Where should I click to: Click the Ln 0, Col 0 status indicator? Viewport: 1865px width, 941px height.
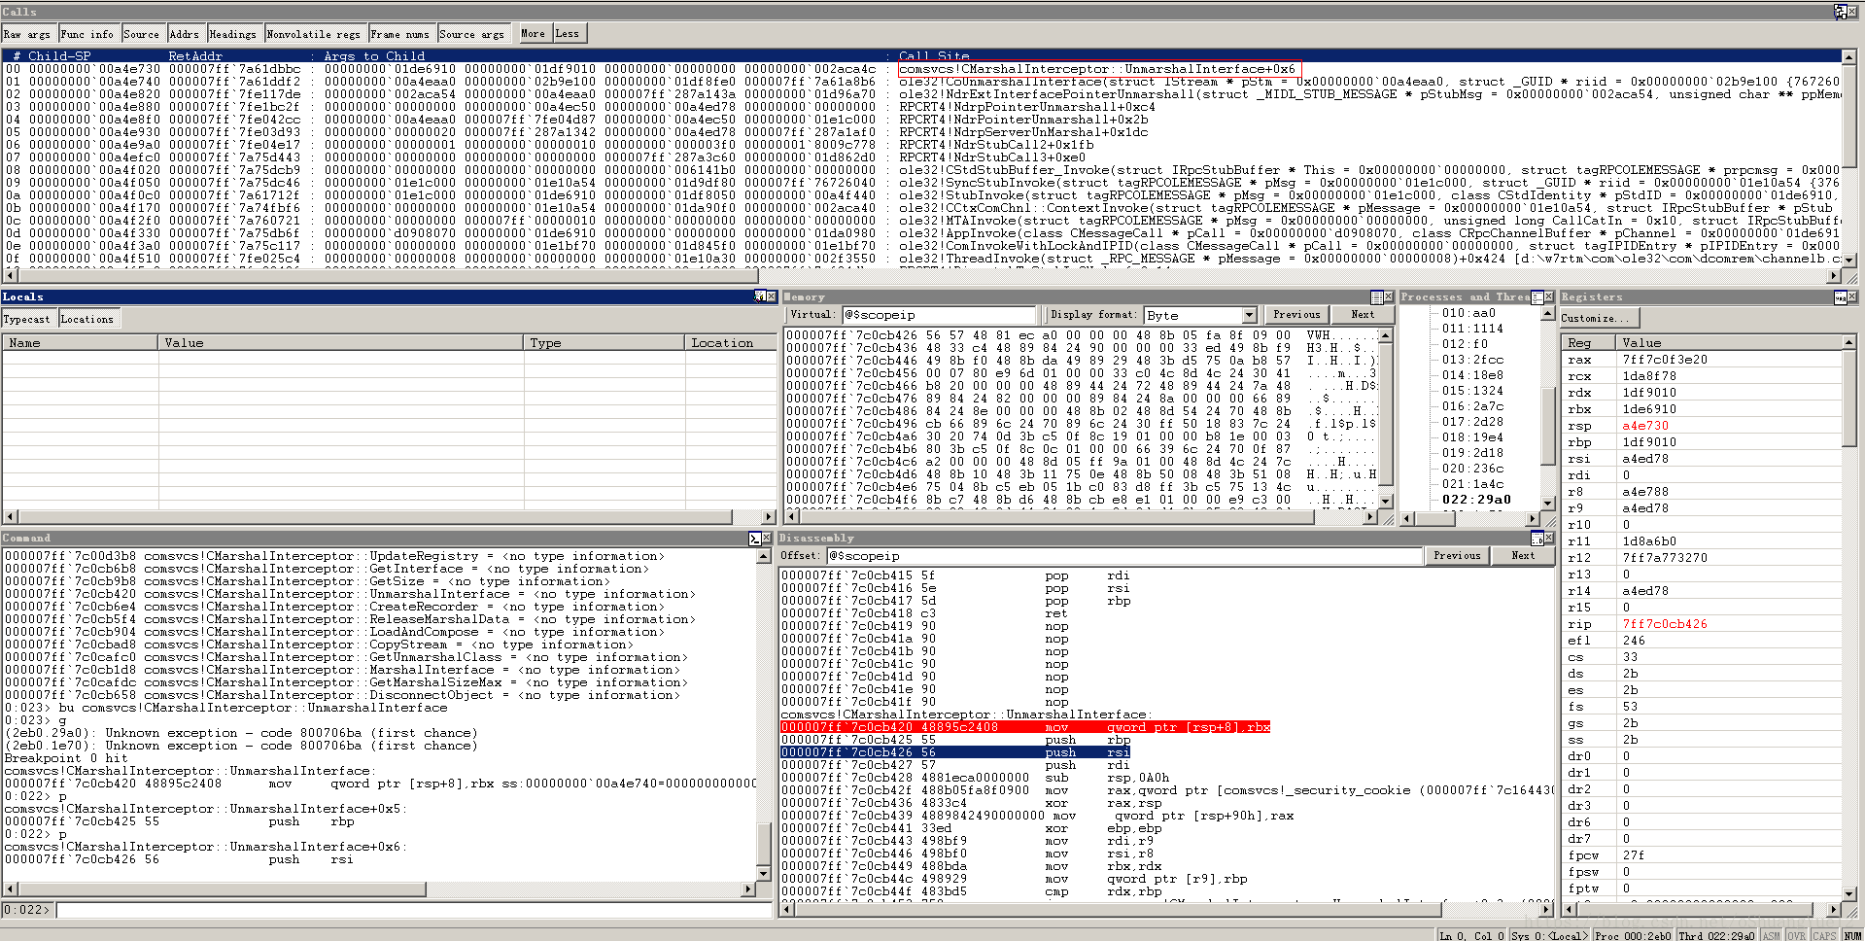(1471, 935)
